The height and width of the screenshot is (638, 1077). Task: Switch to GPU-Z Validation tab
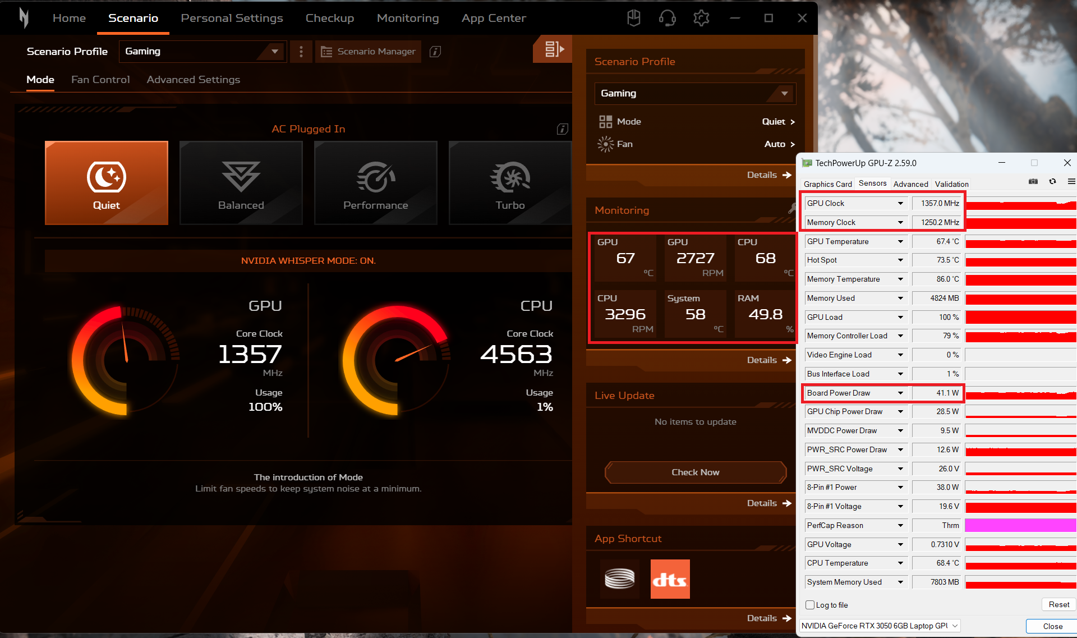[951, 184]
